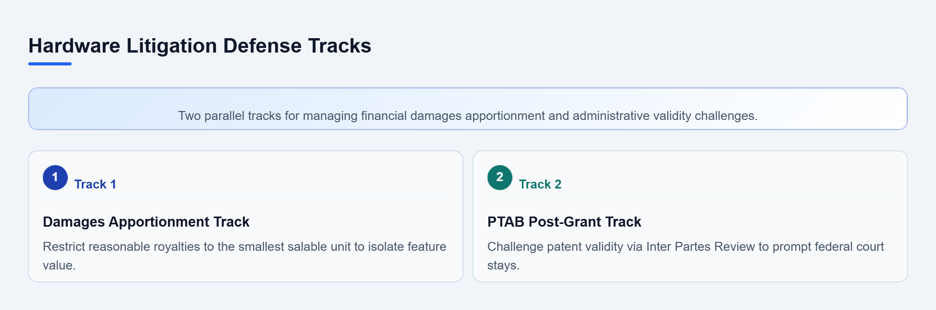Click the divider line under Track 1
Image resolution: width=936 pixels, height=310 pixels.
tap(246, 197)
